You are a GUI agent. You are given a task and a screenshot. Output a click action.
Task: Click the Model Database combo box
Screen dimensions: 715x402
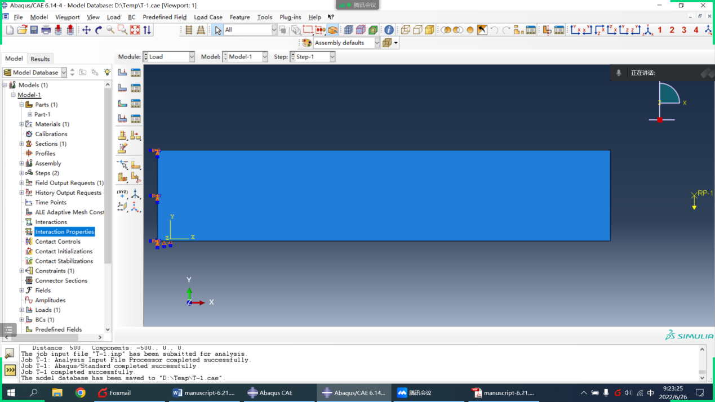pos(34,73)
